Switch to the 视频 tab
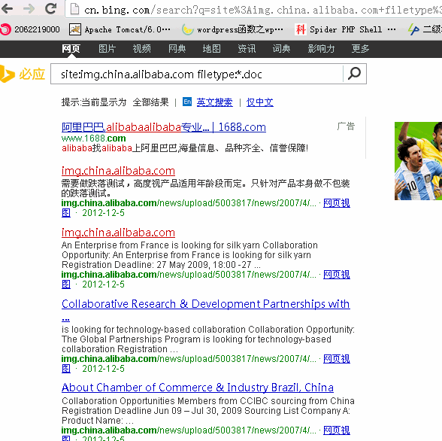This screenshot has height=441, width=442. click(141, 48)
